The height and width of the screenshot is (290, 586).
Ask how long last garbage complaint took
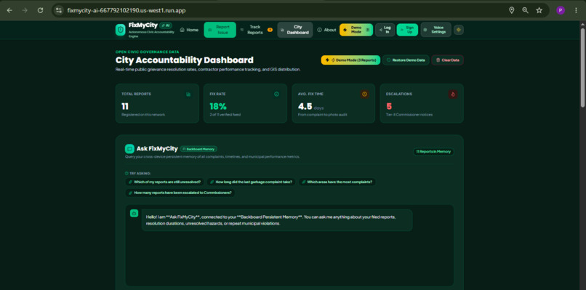(x=251, y=182)
